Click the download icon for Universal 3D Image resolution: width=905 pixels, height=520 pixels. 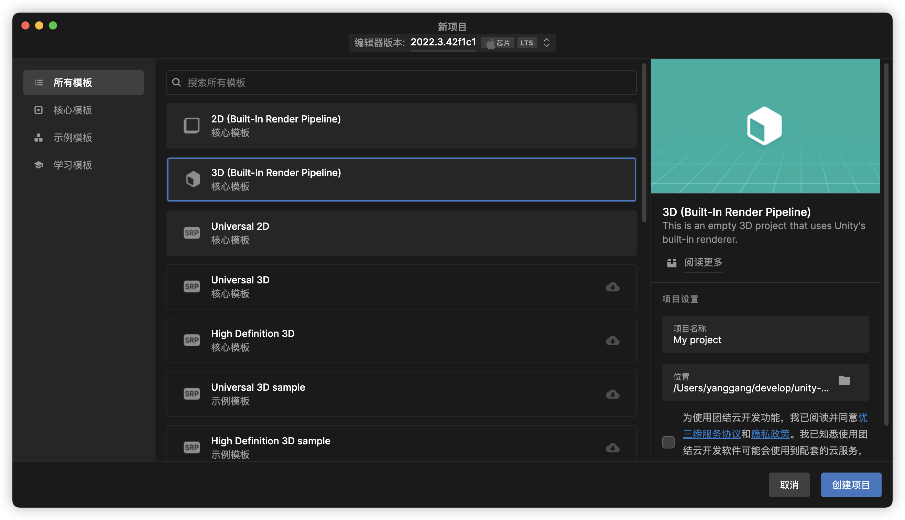pos(612,287)
